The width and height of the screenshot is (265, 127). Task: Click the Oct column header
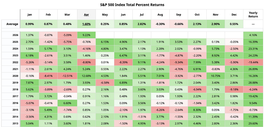[197, 14]
